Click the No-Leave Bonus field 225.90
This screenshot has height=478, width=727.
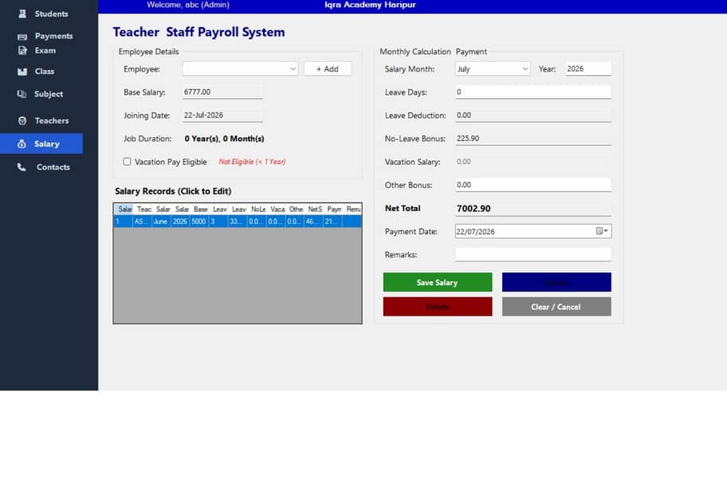coord(533,138)
